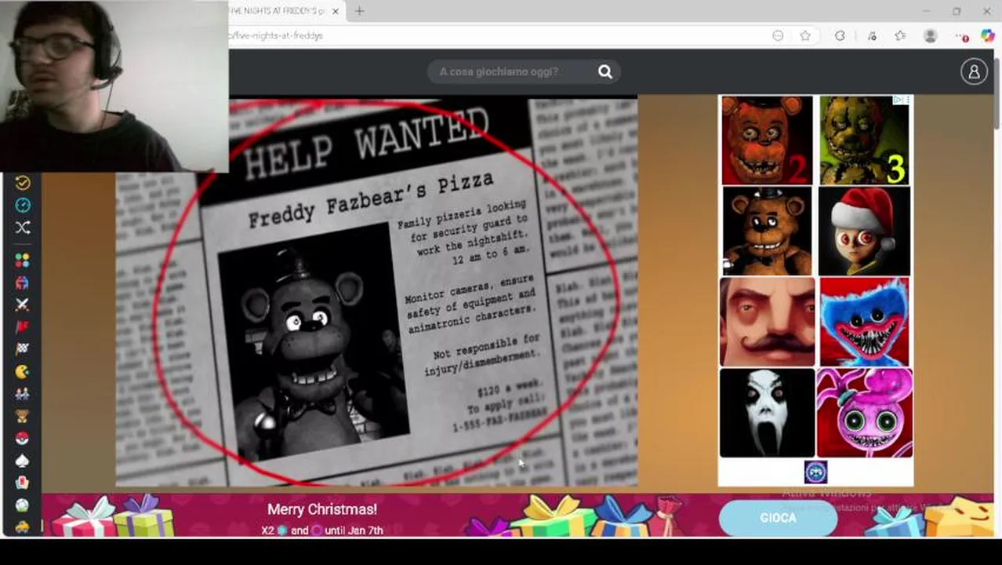
Task: Open the red playing cards sidebar icon
Action: [x=22, y=483]
